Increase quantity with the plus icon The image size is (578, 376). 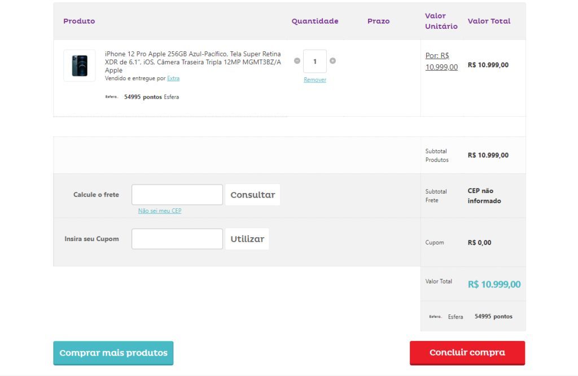click(332, 61)
